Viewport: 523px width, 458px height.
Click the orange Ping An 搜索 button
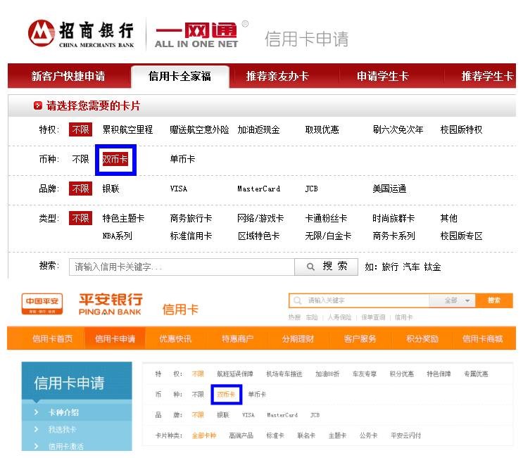pos(494,300)
